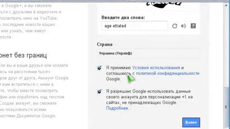Follow the Подробнее link

point(119,108)
